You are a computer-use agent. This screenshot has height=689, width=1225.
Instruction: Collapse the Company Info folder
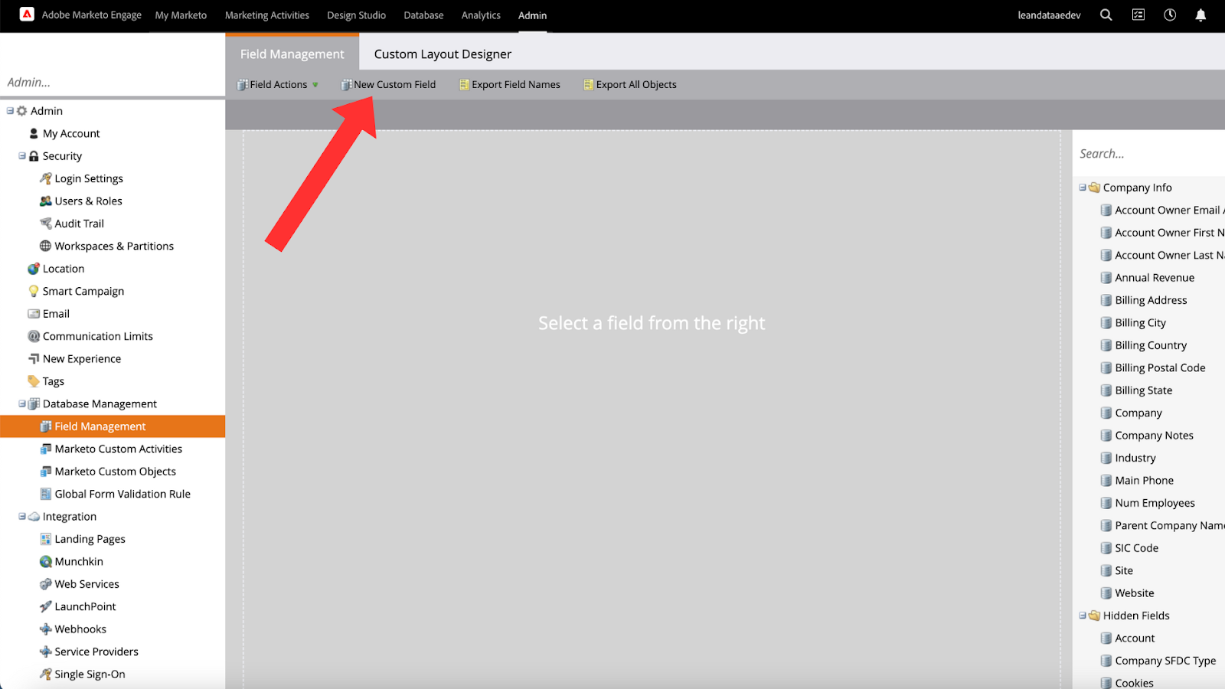coord(1083,187)
